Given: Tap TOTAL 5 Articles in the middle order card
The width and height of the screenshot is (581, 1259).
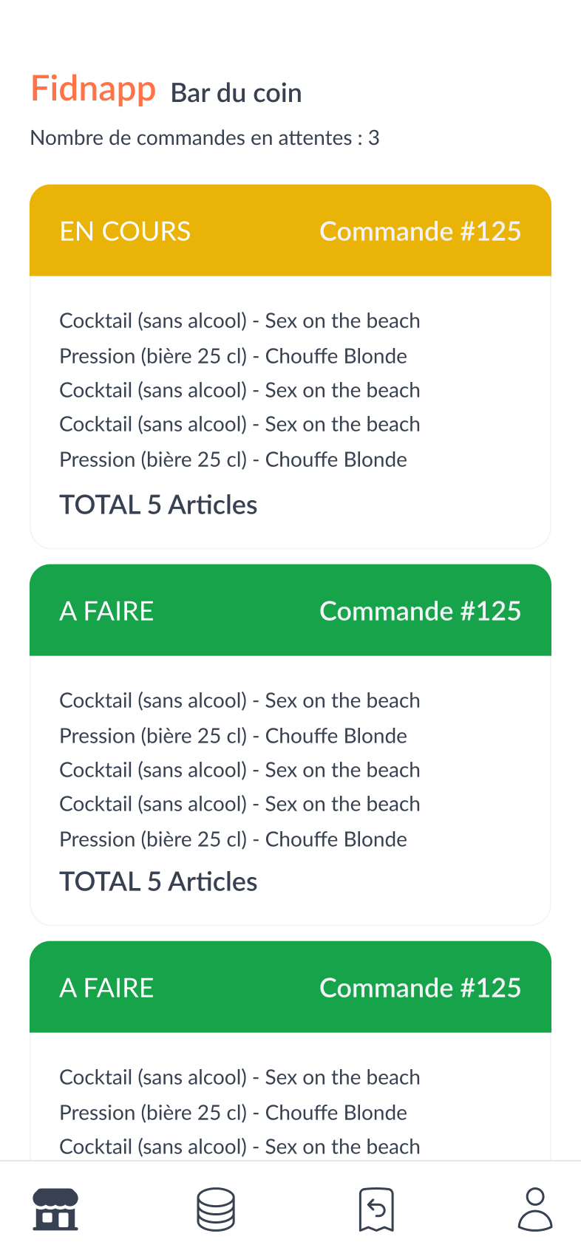Looking at the screenshot, I should point(158,881).
